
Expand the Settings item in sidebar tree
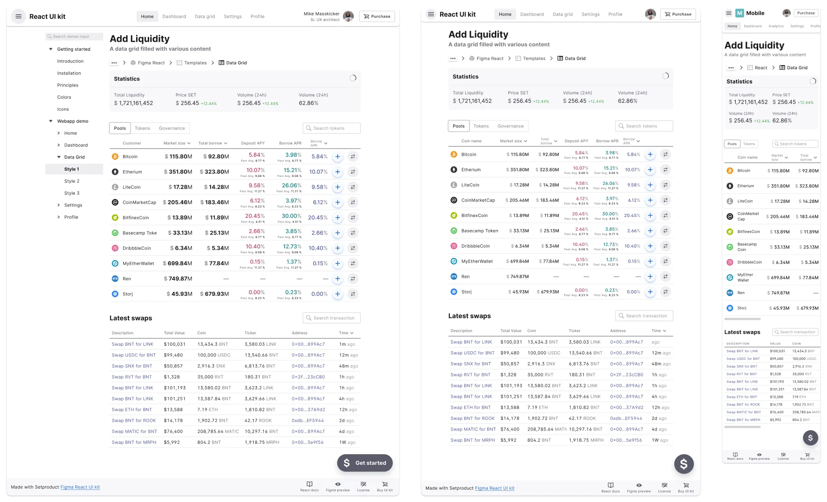(59, 205)
